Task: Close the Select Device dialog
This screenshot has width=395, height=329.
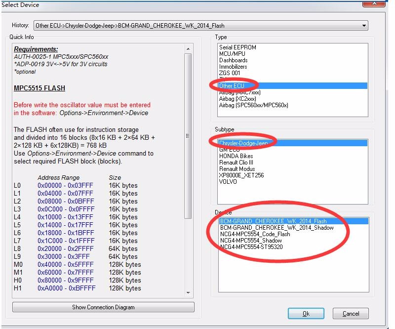Action: point(374,3)
